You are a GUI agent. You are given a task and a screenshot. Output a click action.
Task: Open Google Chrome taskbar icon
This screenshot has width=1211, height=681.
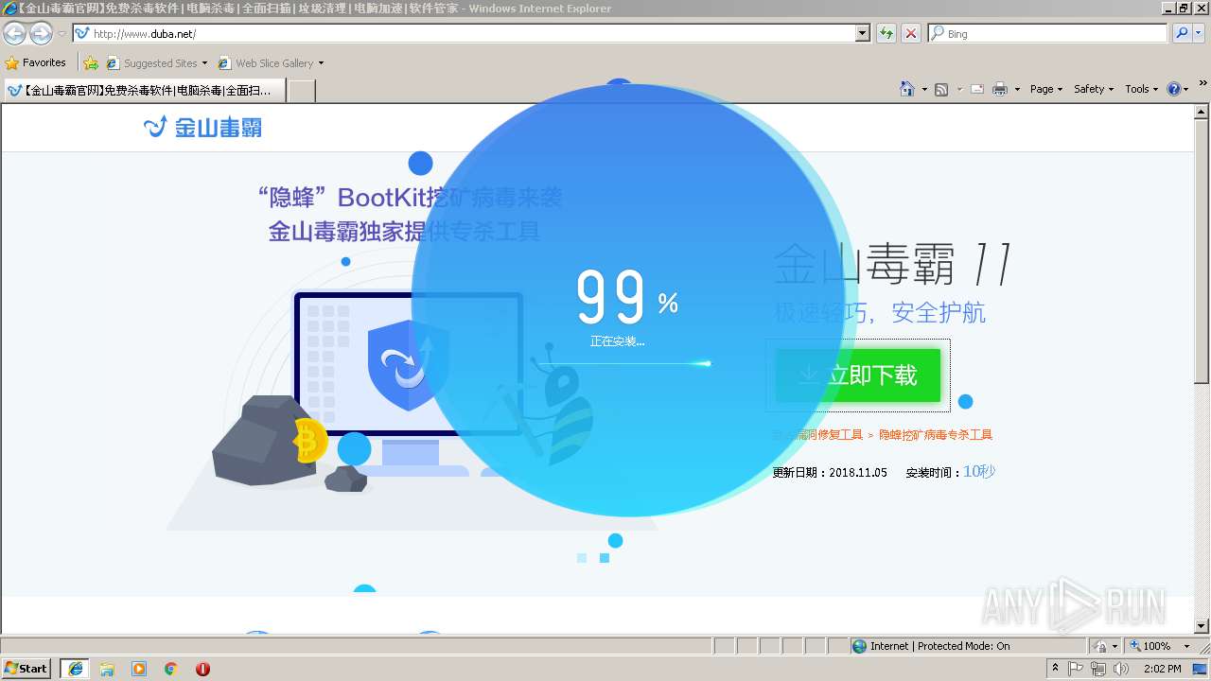171,669
